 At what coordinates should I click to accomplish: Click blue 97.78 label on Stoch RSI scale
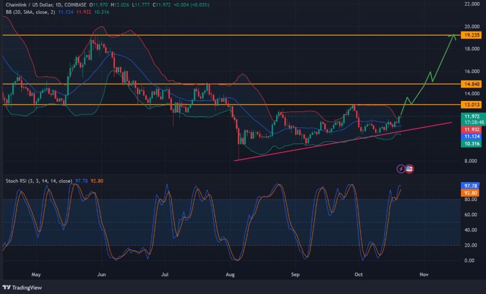[x=470, y=186]
